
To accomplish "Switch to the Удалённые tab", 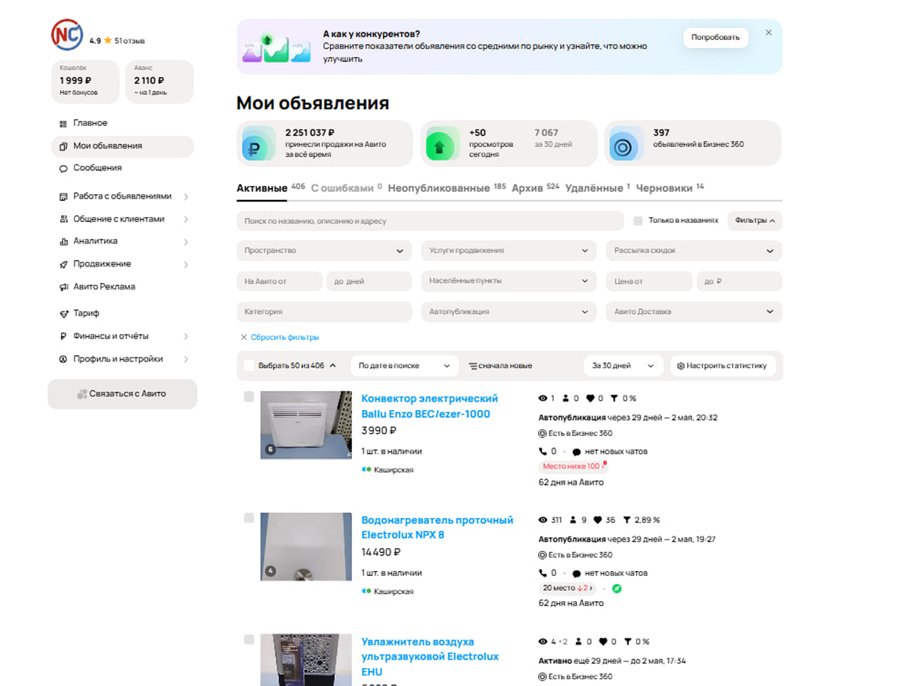I will (x=598, y=188).
